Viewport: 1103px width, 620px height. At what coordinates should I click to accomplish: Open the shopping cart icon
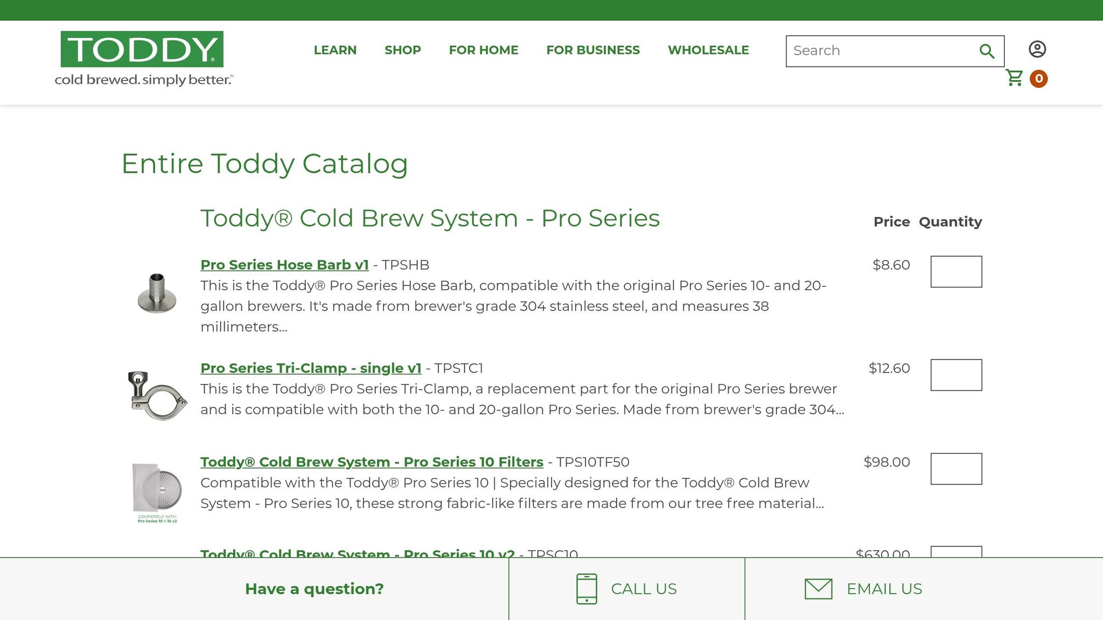[1015, 78]
